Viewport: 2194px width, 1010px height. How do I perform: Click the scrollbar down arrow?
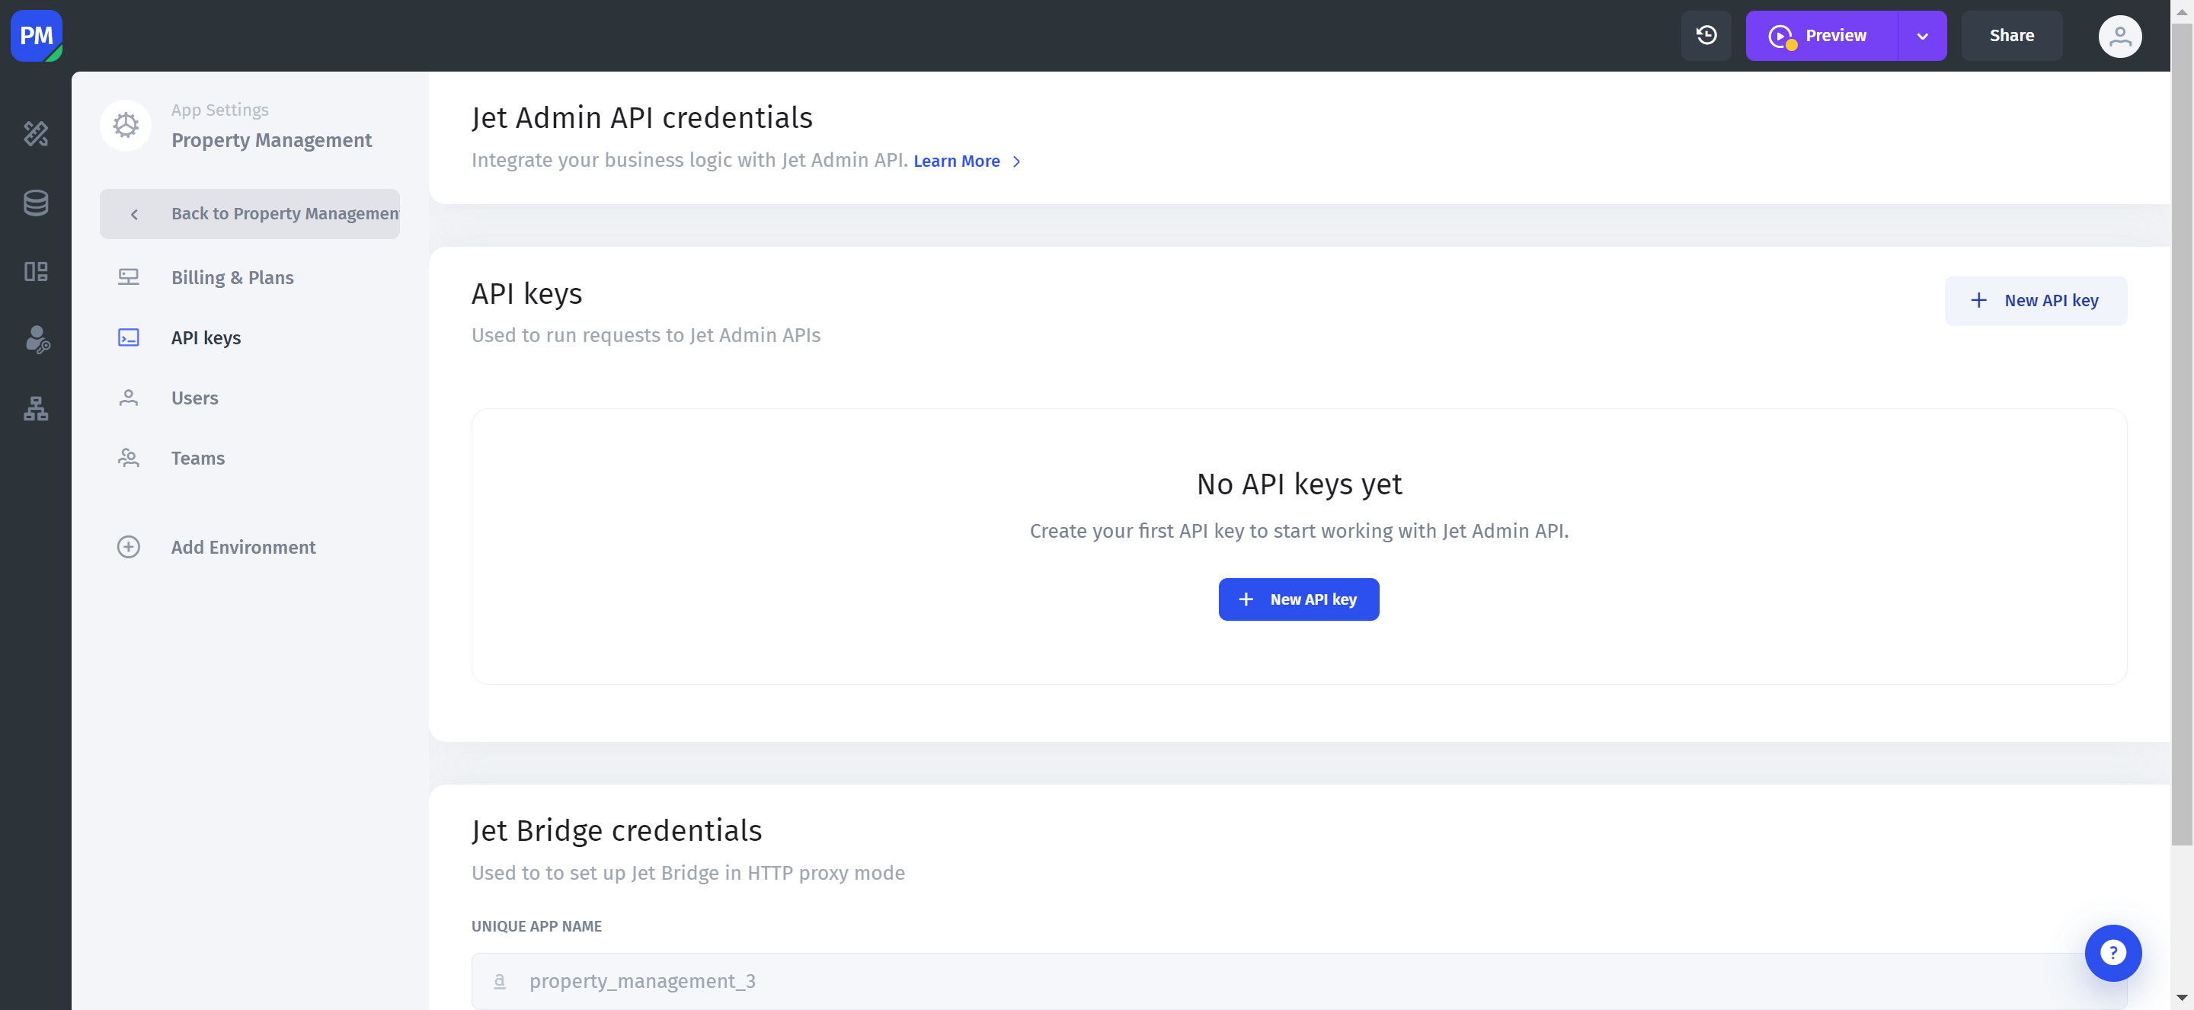(2182, 997)
